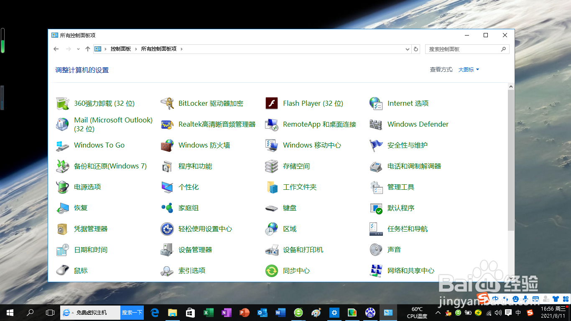Image resolution: width=571 pixels, height=321 pixels.
Task: Open 程序和功能 icon
Action: click(167, 166)
